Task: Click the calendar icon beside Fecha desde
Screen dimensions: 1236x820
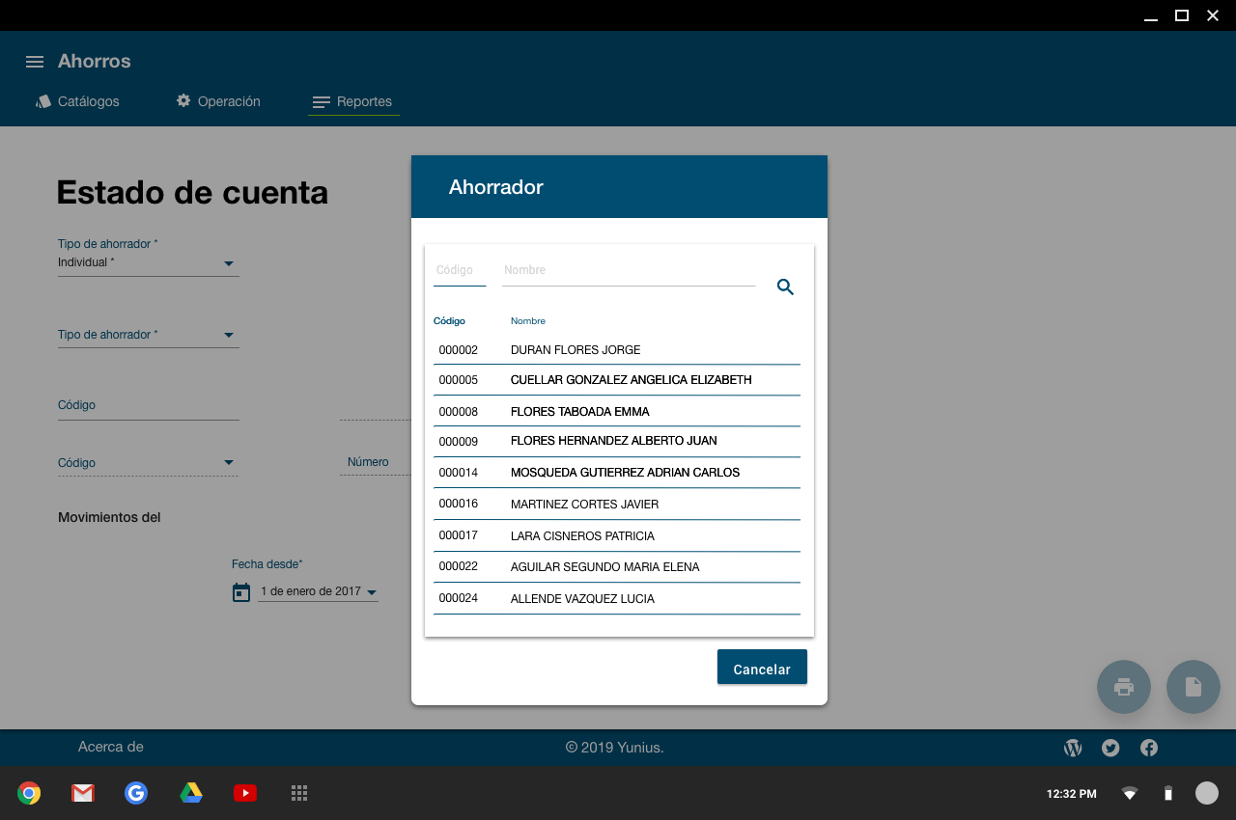Action: pyautogui.click(x=241, y=592)
